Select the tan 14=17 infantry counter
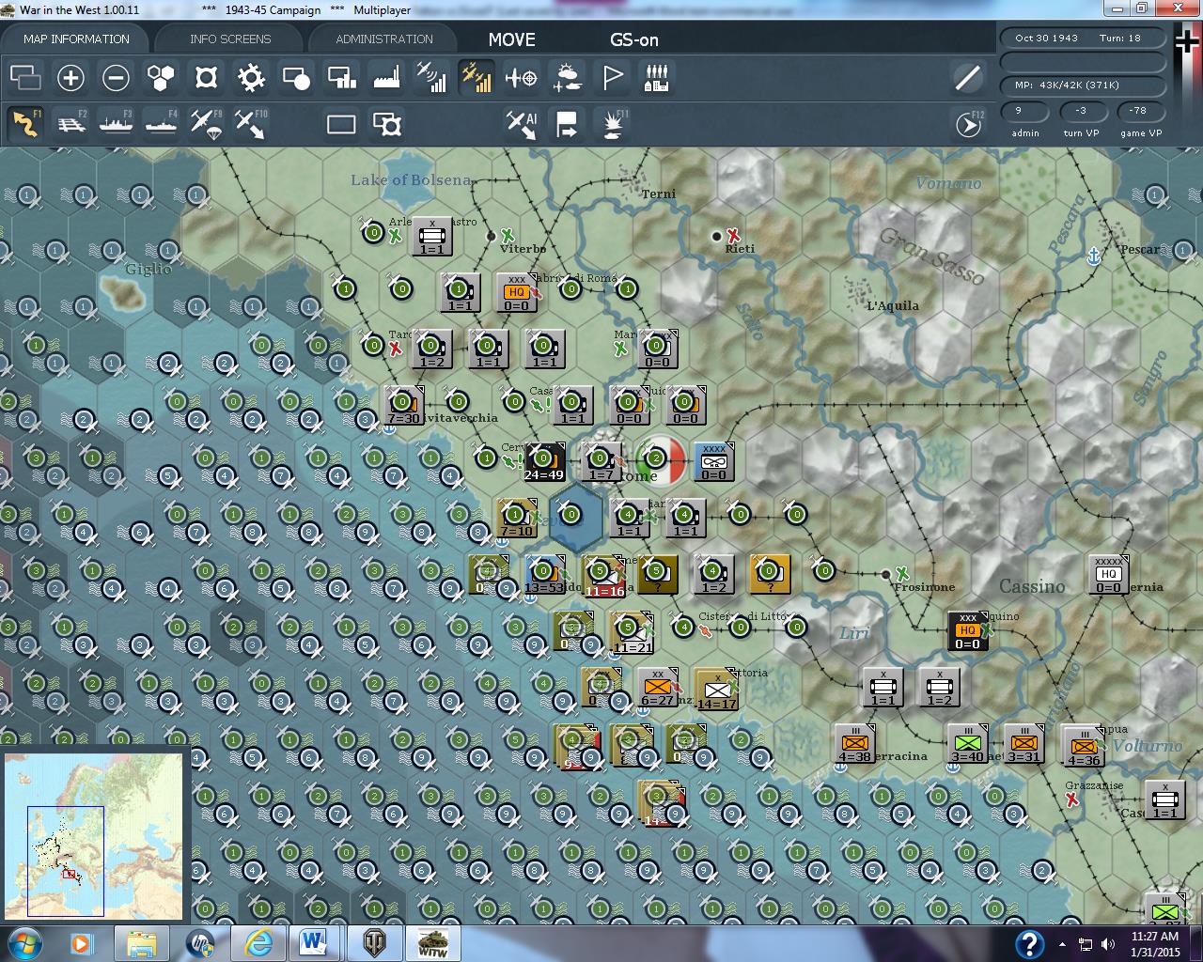 click(717, 690)
